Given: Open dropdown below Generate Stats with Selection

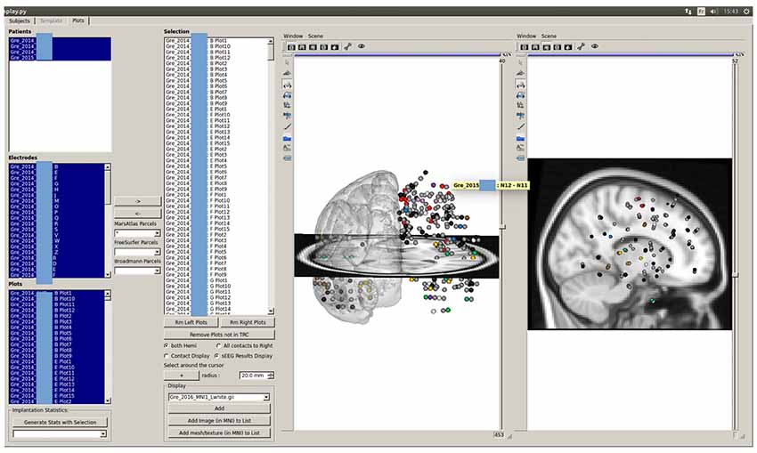Looking at the screenshot, I should [x=60, y=434].
